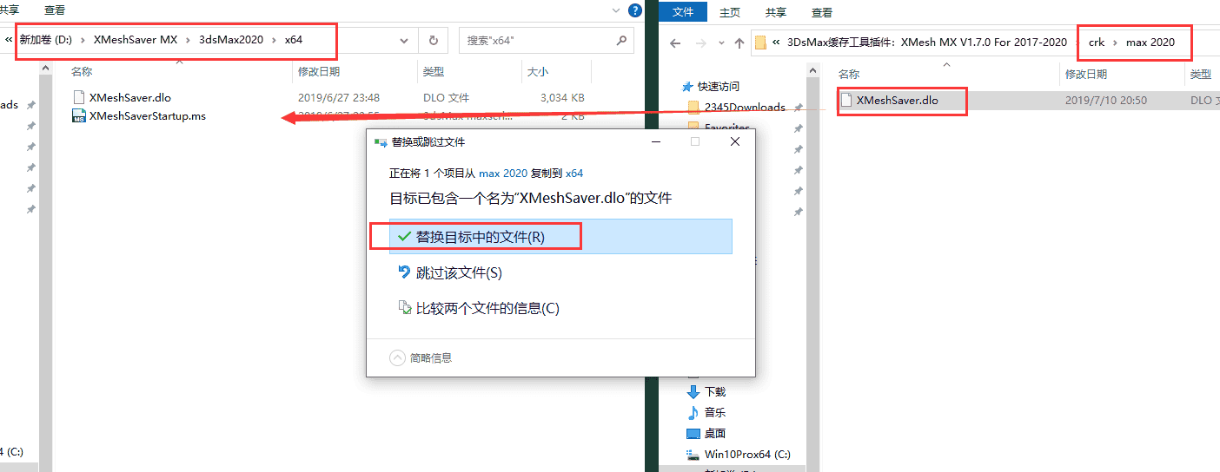This screenshot has height=472, width=1220.
Task: Click the crk breadcrumb in right address bar
Action: (1096, 42)
